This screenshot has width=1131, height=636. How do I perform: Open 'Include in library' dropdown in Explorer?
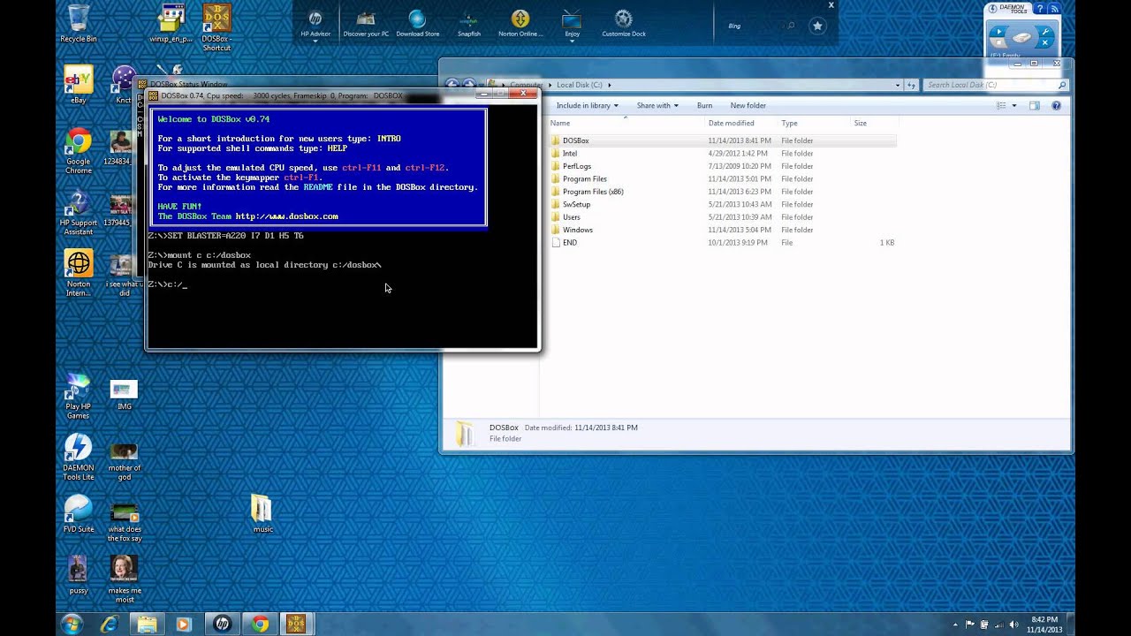click(588, 105)
